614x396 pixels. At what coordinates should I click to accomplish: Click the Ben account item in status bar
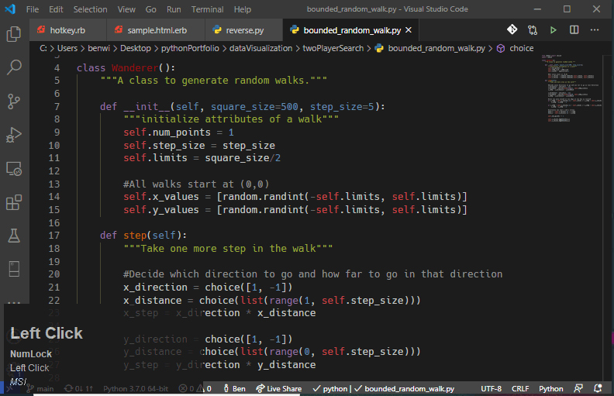click(235, 388)
